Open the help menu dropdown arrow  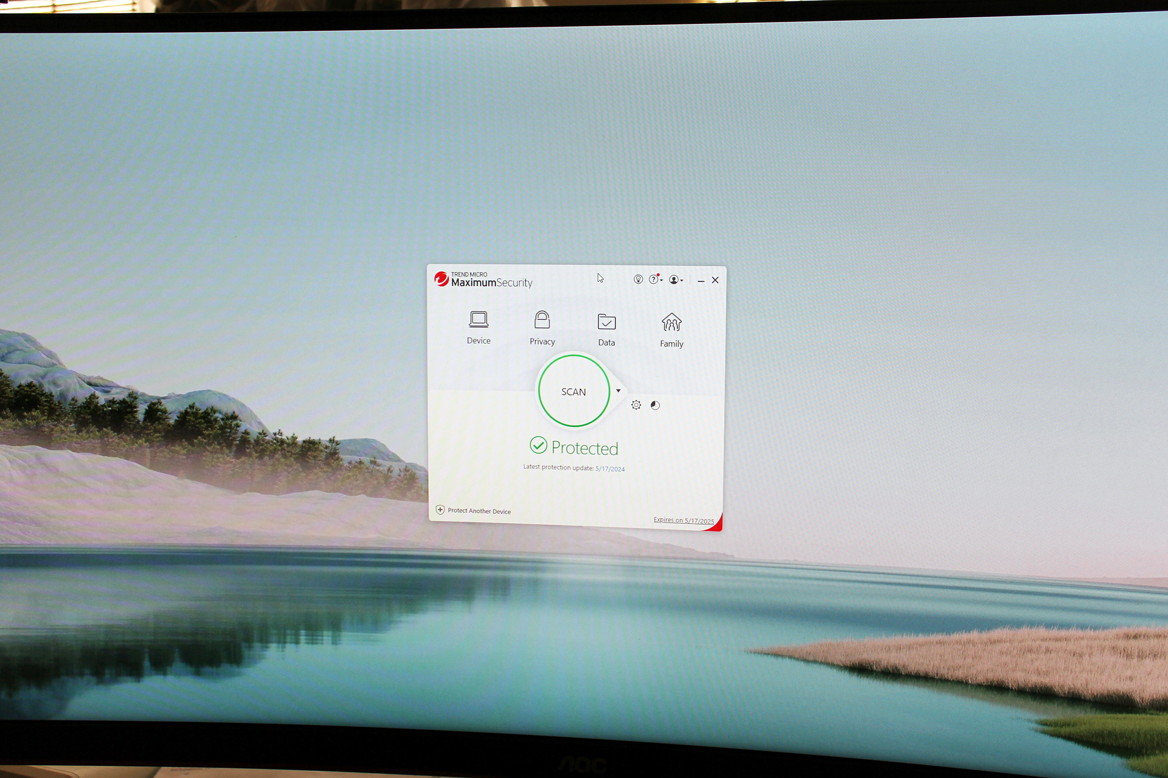662,281
